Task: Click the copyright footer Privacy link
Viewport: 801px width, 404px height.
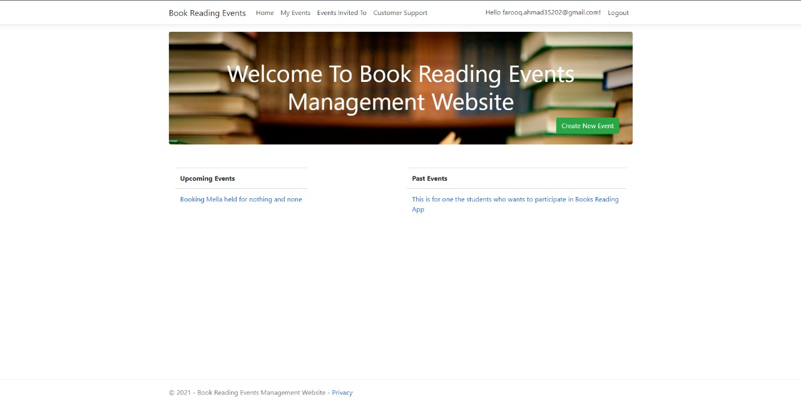Action: coord(342,392)
